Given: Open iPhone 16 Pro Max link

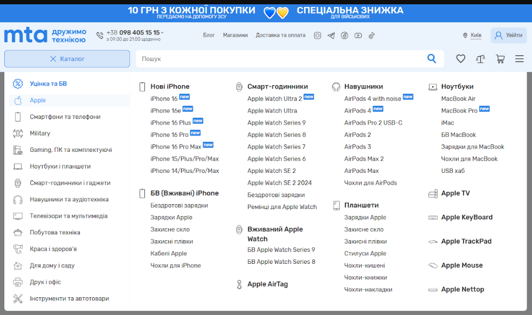Looking at the screenshot, I should coord(176,147).
